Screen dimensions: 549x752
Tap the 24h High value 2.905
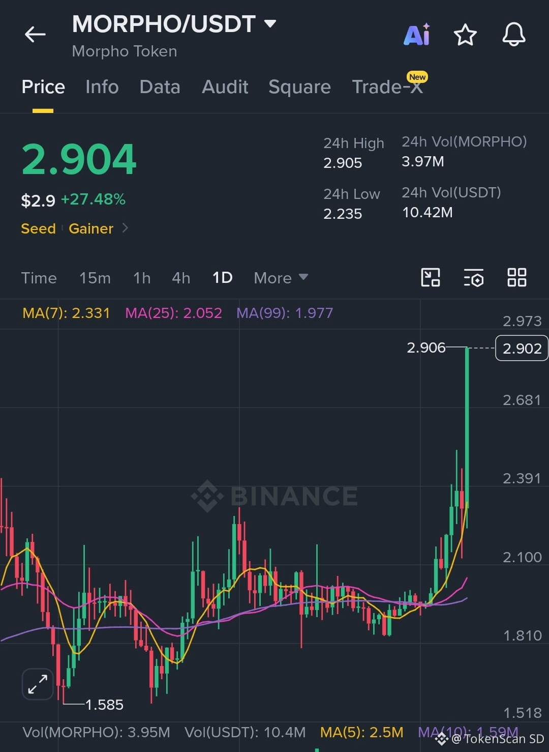[343, 163]
